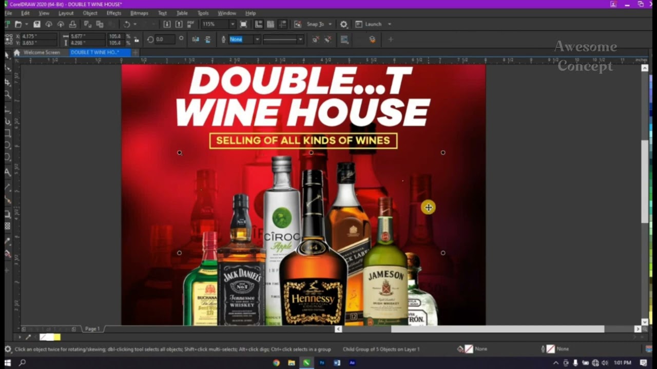Toggle Show guidelines button
Screen dimensions: 657x369
click(283, 24)
